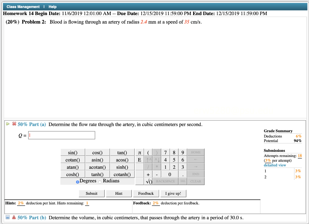Open the detailed view link under Submissions
The height and width of the screenshot is (224, 309).
(275, 165)
